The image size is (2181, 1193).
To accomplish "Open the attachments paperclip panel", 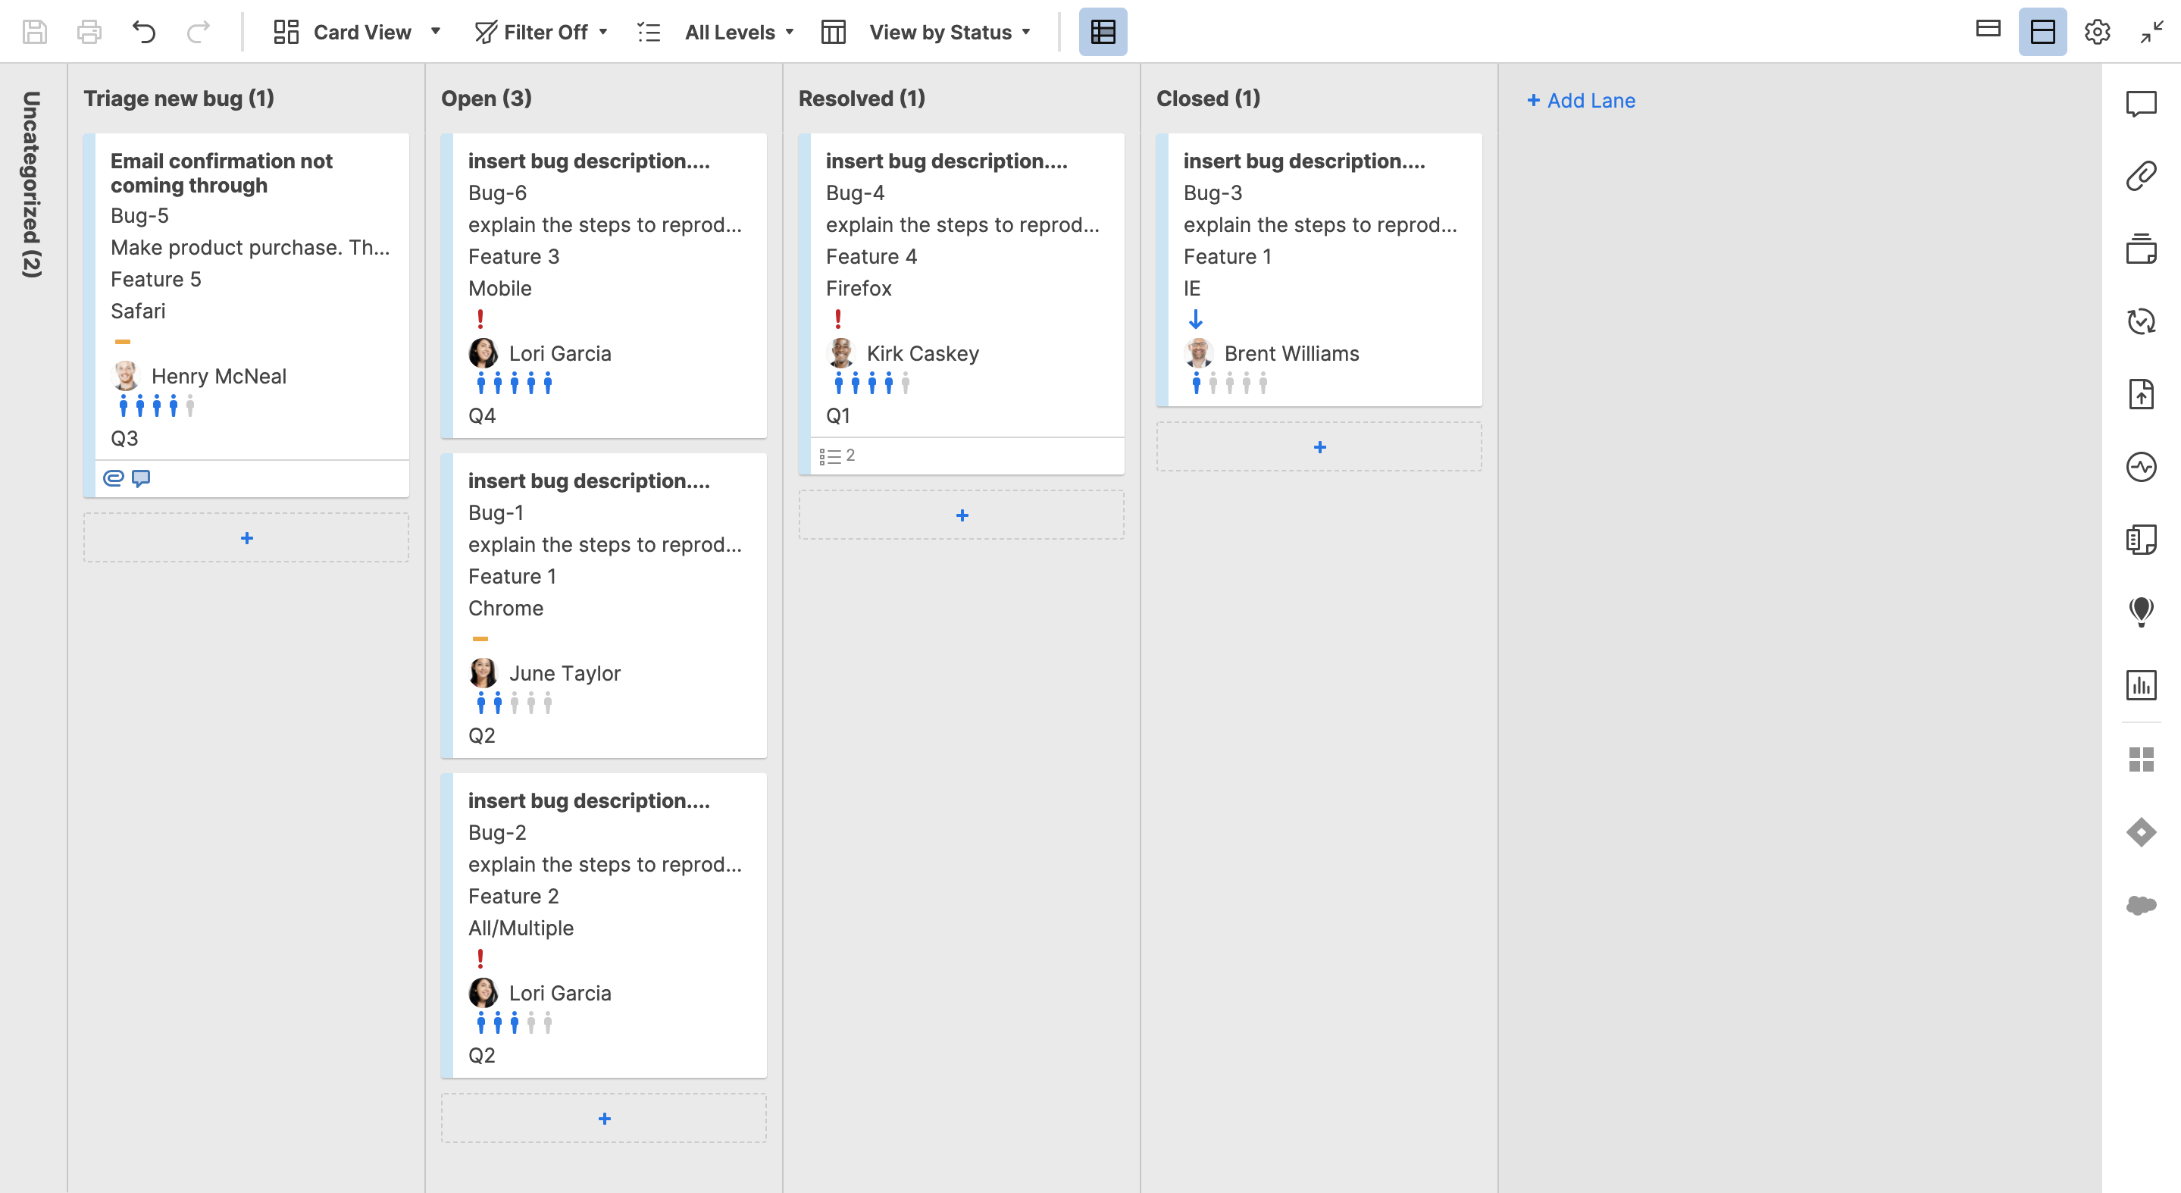I will [2140, 176].
